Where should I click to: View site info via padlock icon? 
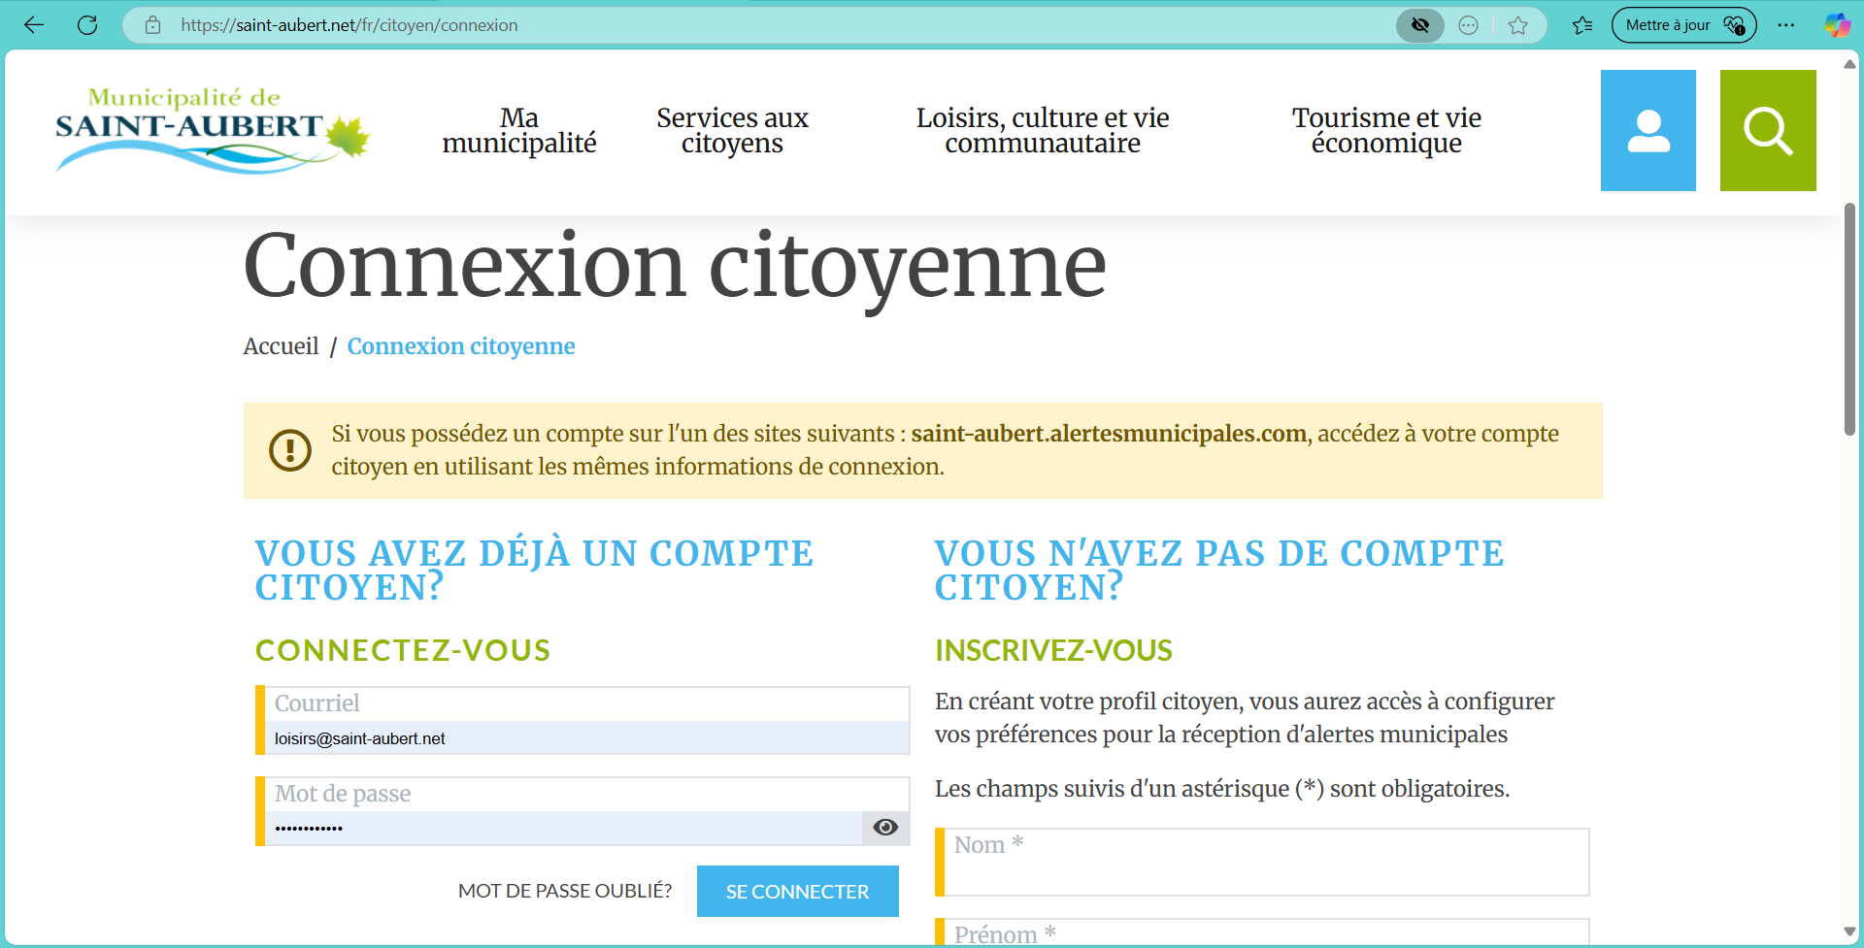[152, 25]
